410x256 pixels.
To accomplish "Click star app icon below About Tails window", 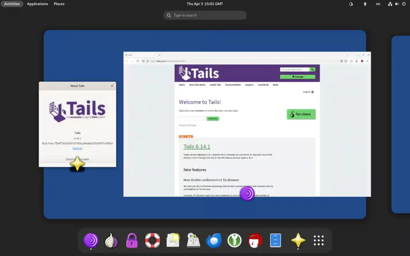I will (x=77, y=164).
